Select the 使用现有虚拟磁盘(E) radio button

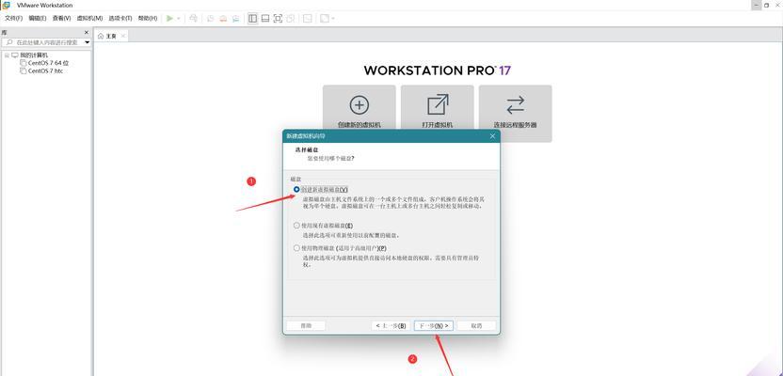pyautogui.click(x=296, y=226)
